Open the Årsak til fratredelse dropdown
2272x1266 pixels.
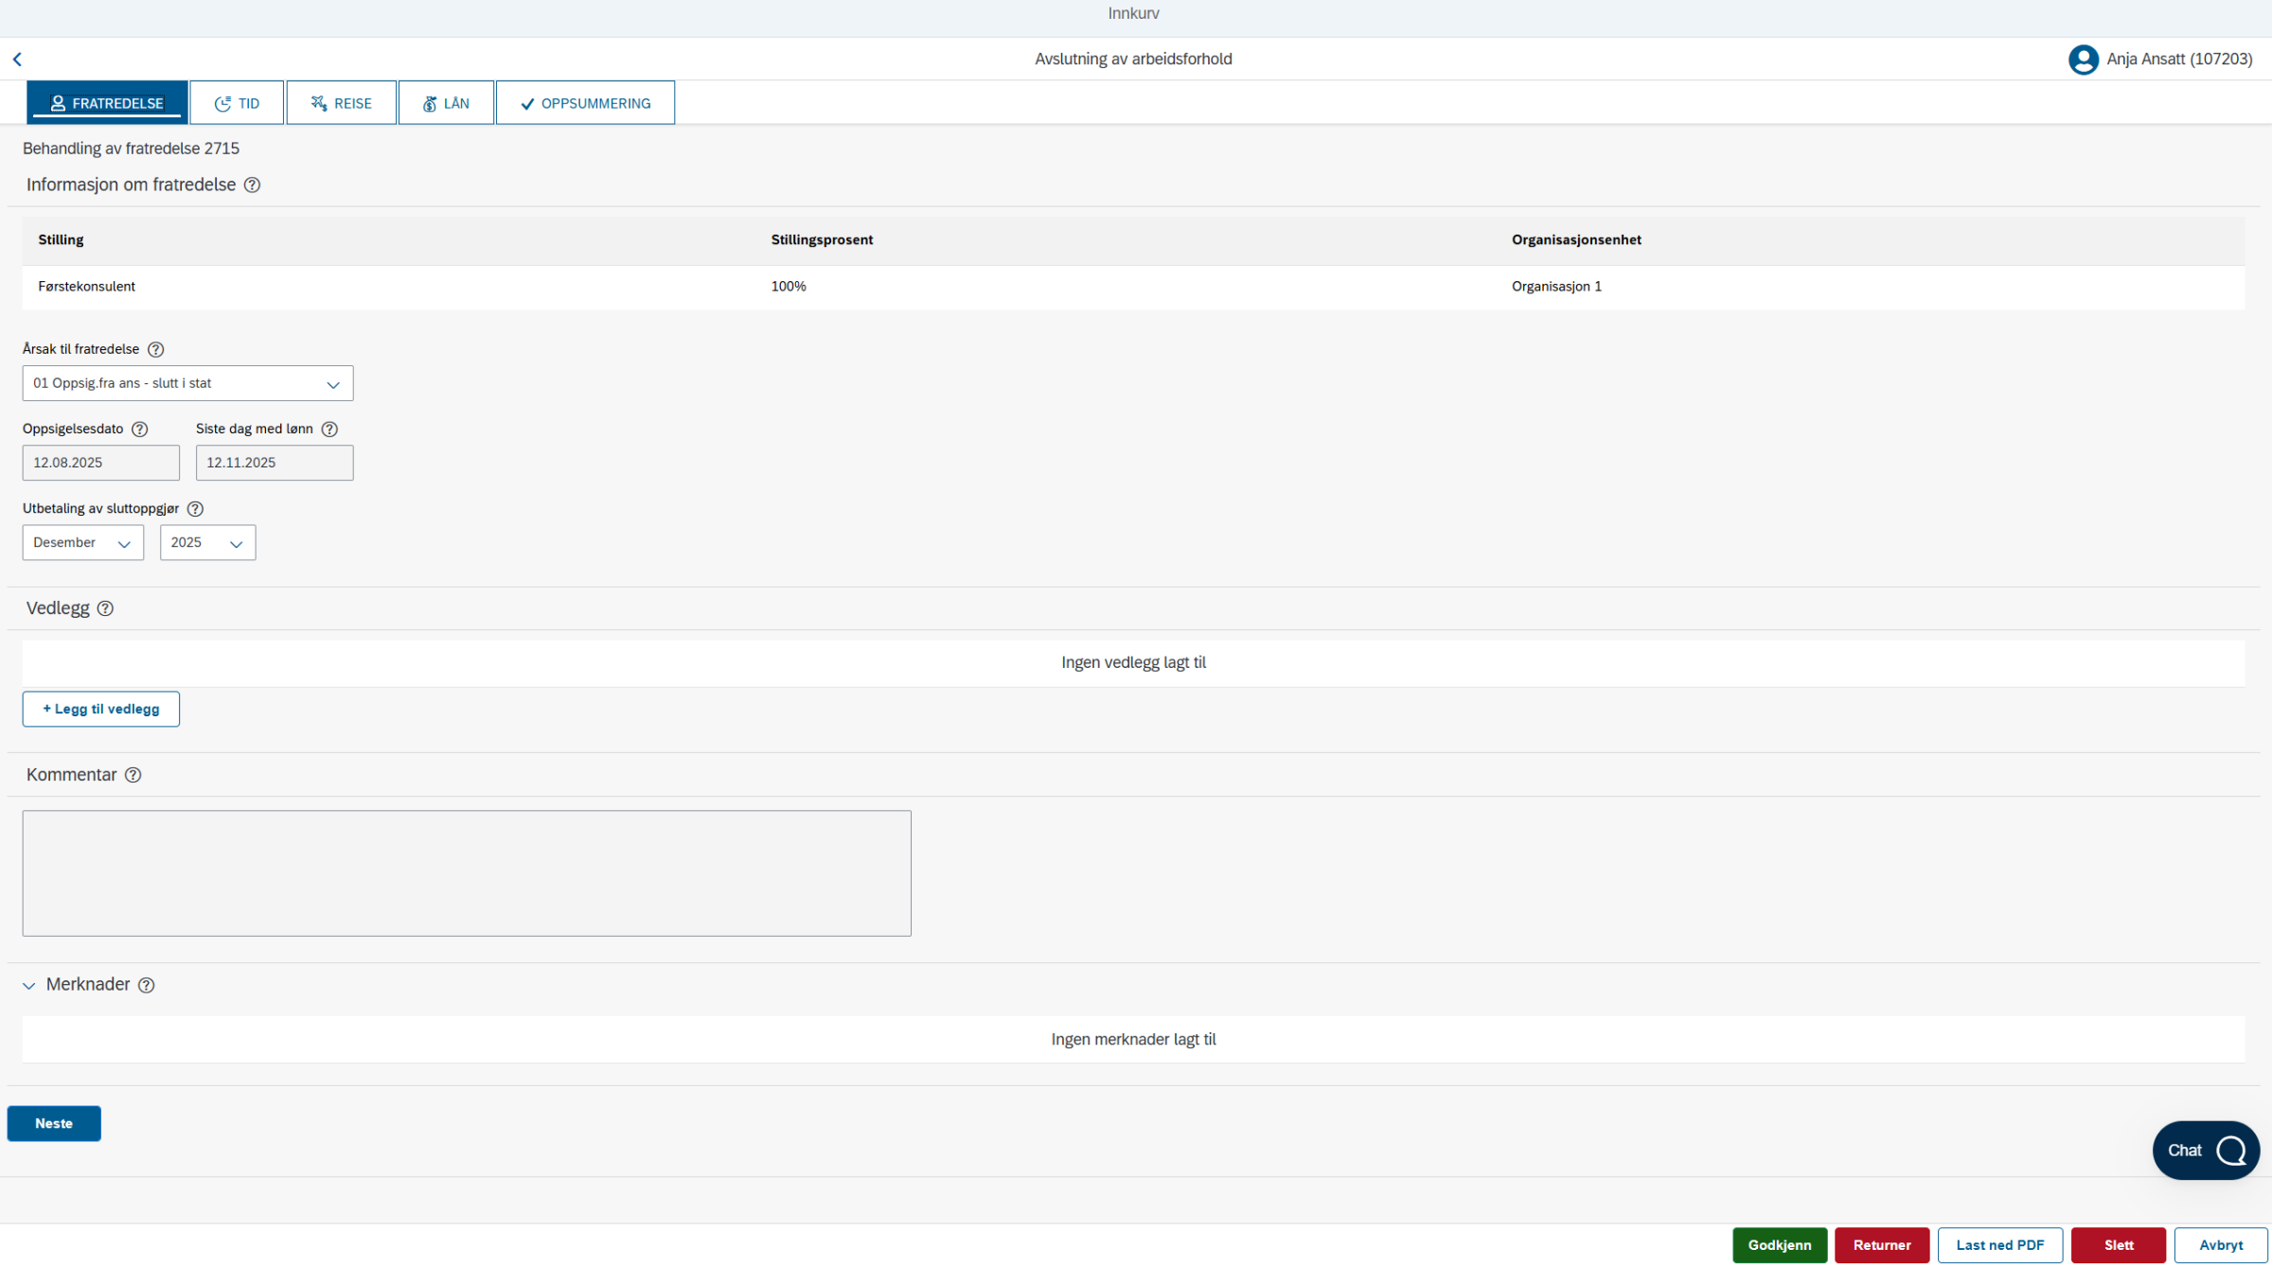[x=187, y=383]
